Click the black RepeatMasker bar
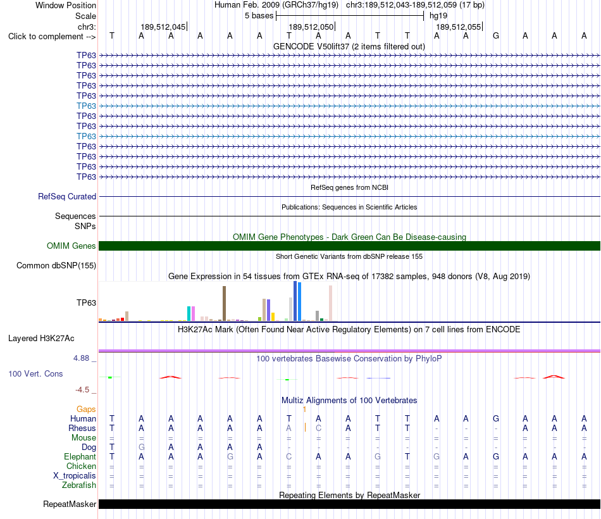 point(349,504)
